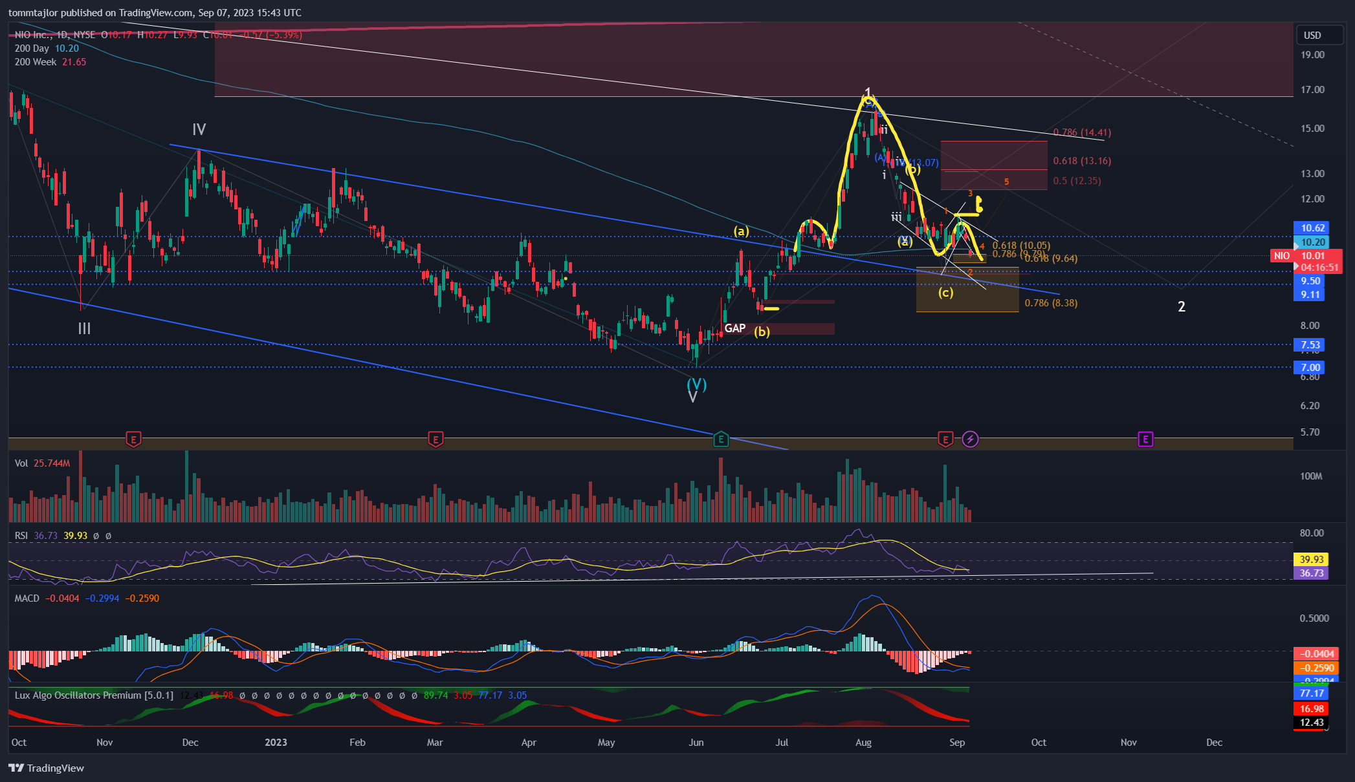Click the yellow 39.93 RSI value label
Image resolution: width=1355 pixels, height=782 pixels.
pyautogui.click(x=1311, y=560)
